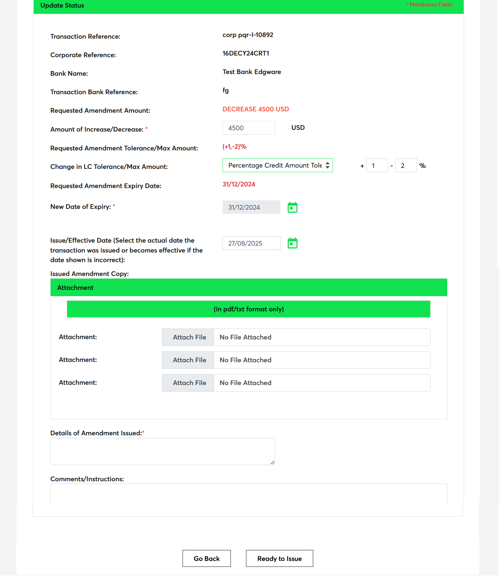Image resolution: width=504 pixels, height=587 pixels.
Task: Select corporate reference '16DECY24CRT1'
Action: click(x=246, y=53)
